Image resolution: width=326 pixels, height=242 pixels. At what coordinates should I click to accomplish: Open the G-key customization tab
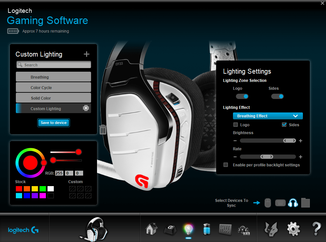click(x=170, y=230)
